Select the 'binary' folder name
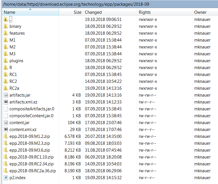The height and width of the screenshot is (184, 218). tap(15, 26)
